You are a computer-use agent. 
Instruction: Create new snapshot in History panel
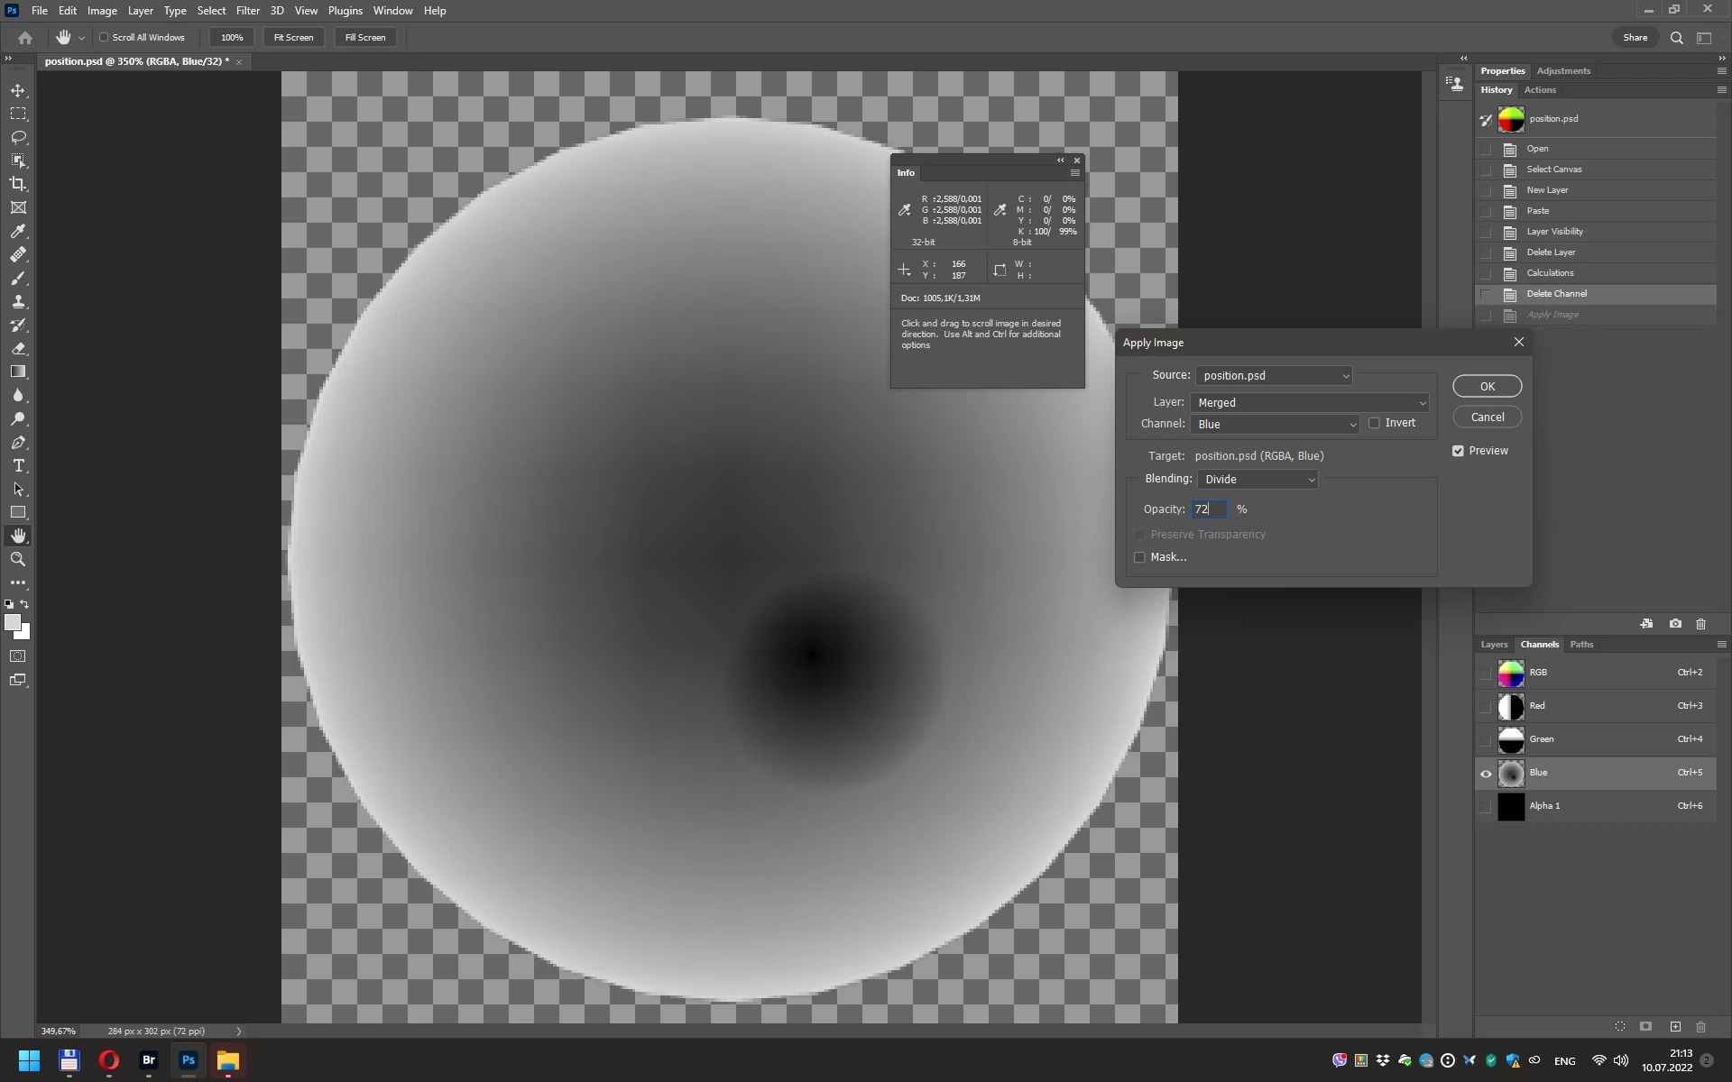pos(1675,624)
